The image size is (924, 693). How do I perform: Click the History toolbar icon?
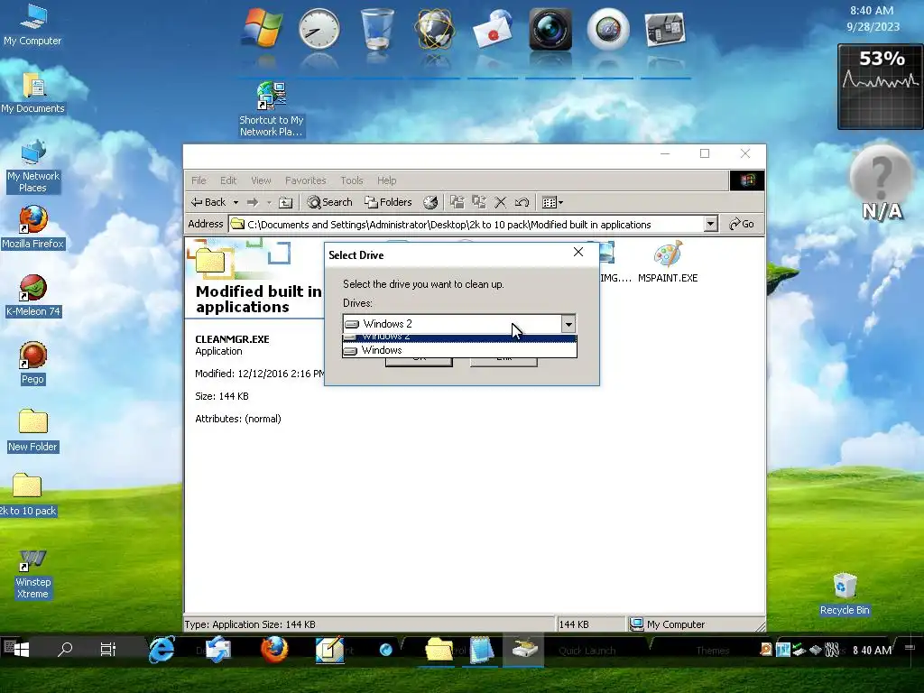pyautogui.click(x=430, y=202)
